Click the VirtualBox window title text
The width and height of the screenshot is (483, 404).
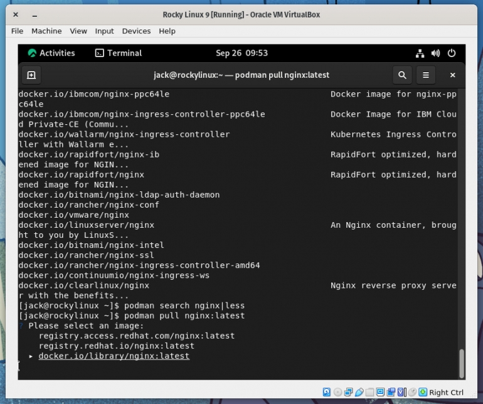pos(242,14)
